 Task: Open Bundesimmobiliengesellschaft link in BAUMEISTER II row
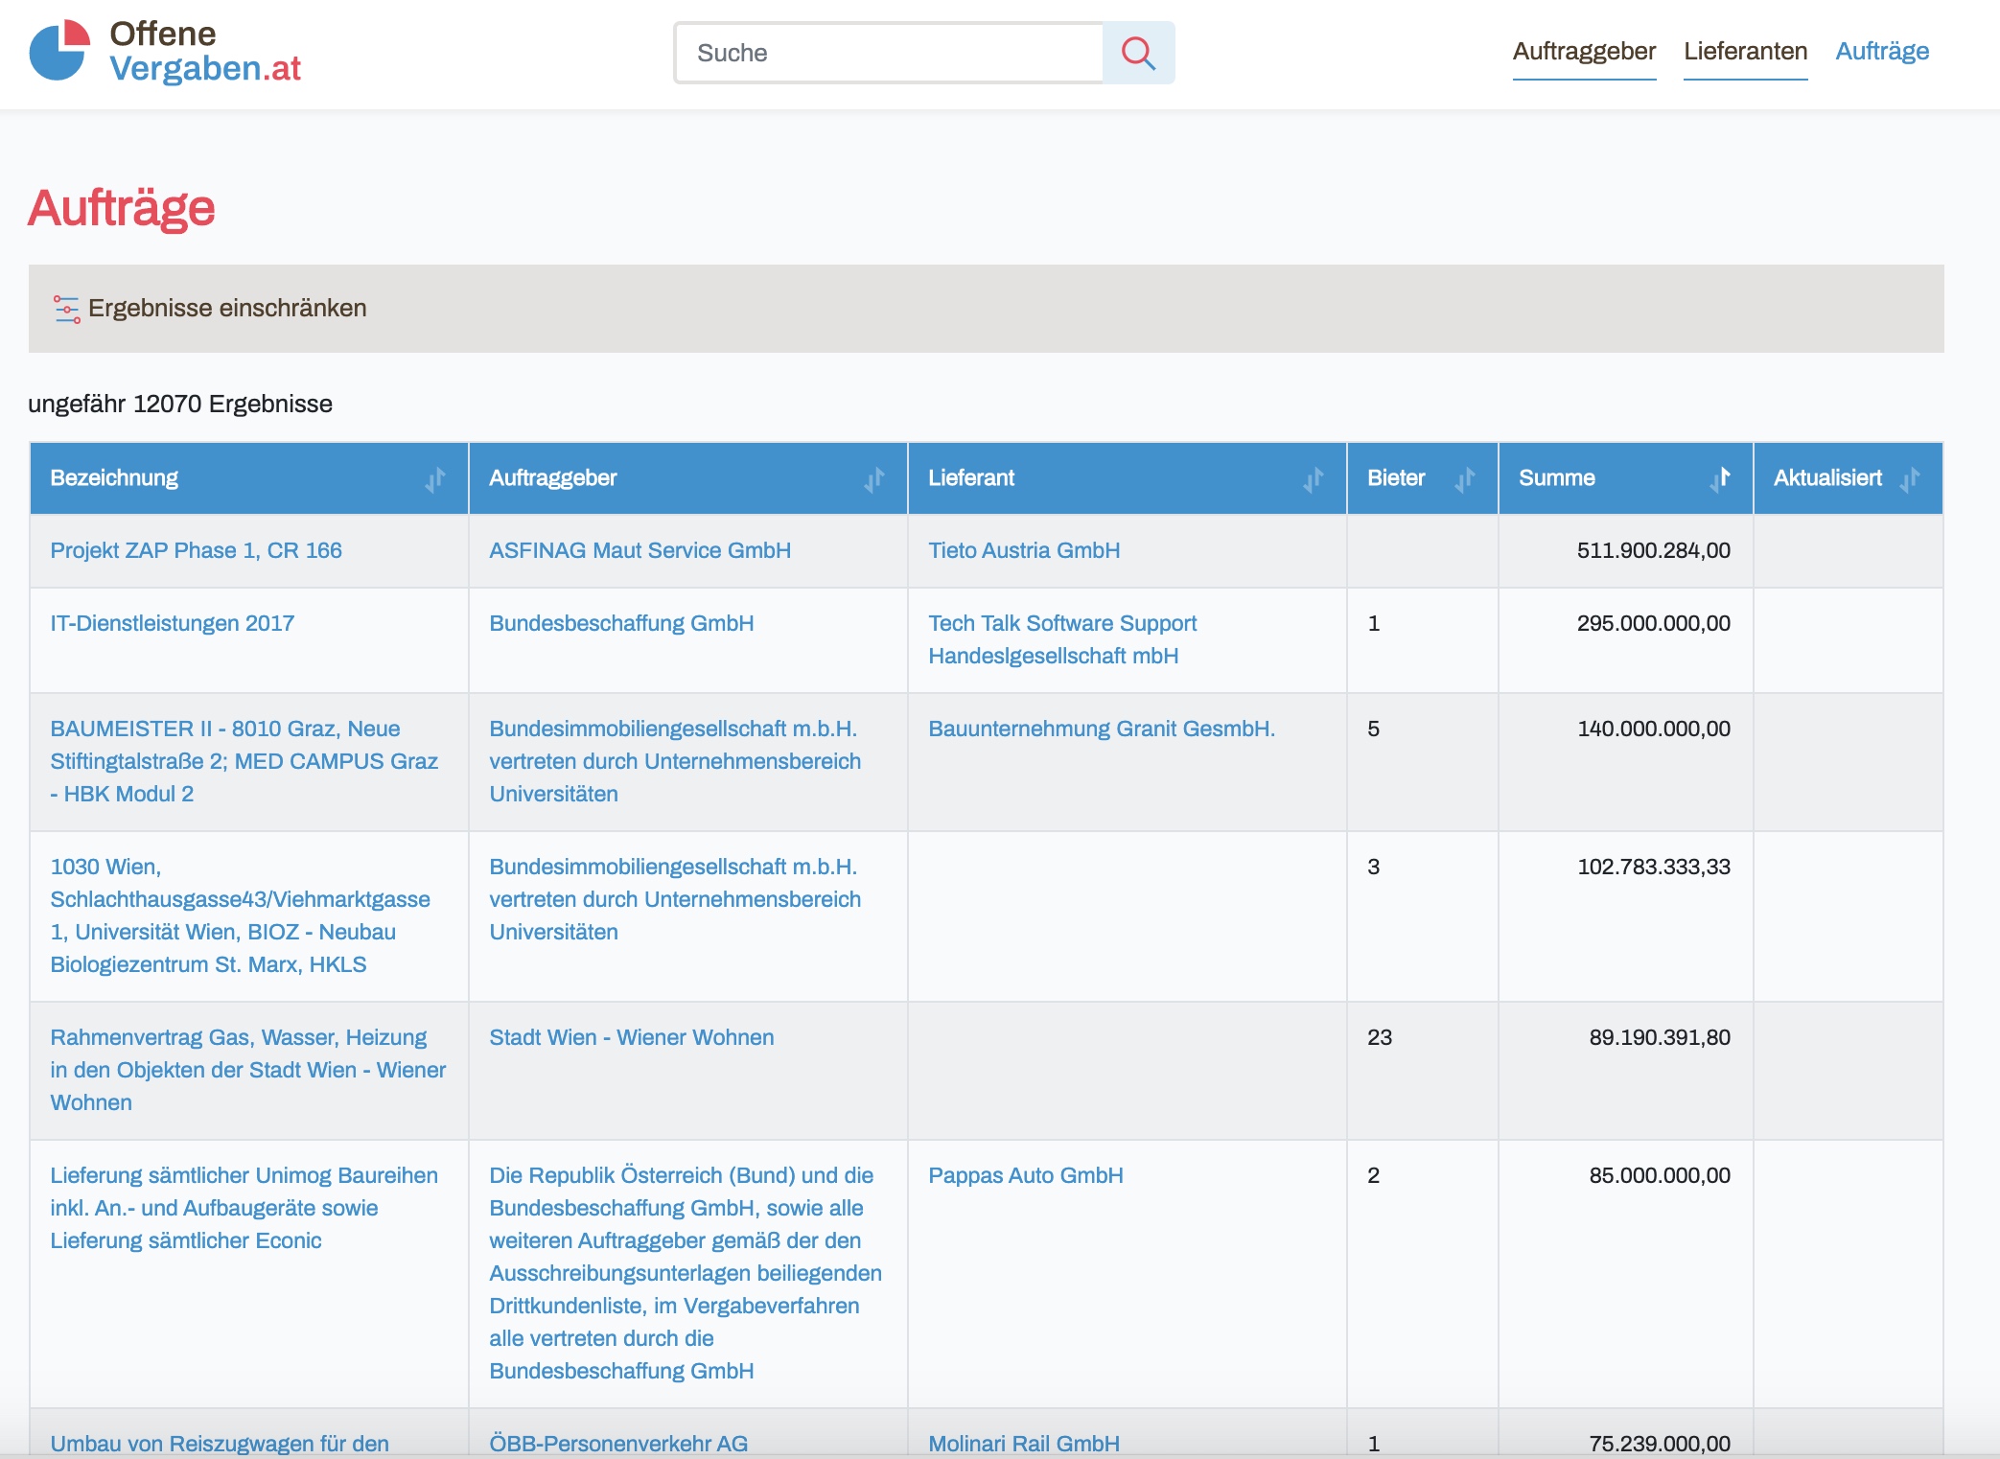(675, 761)
